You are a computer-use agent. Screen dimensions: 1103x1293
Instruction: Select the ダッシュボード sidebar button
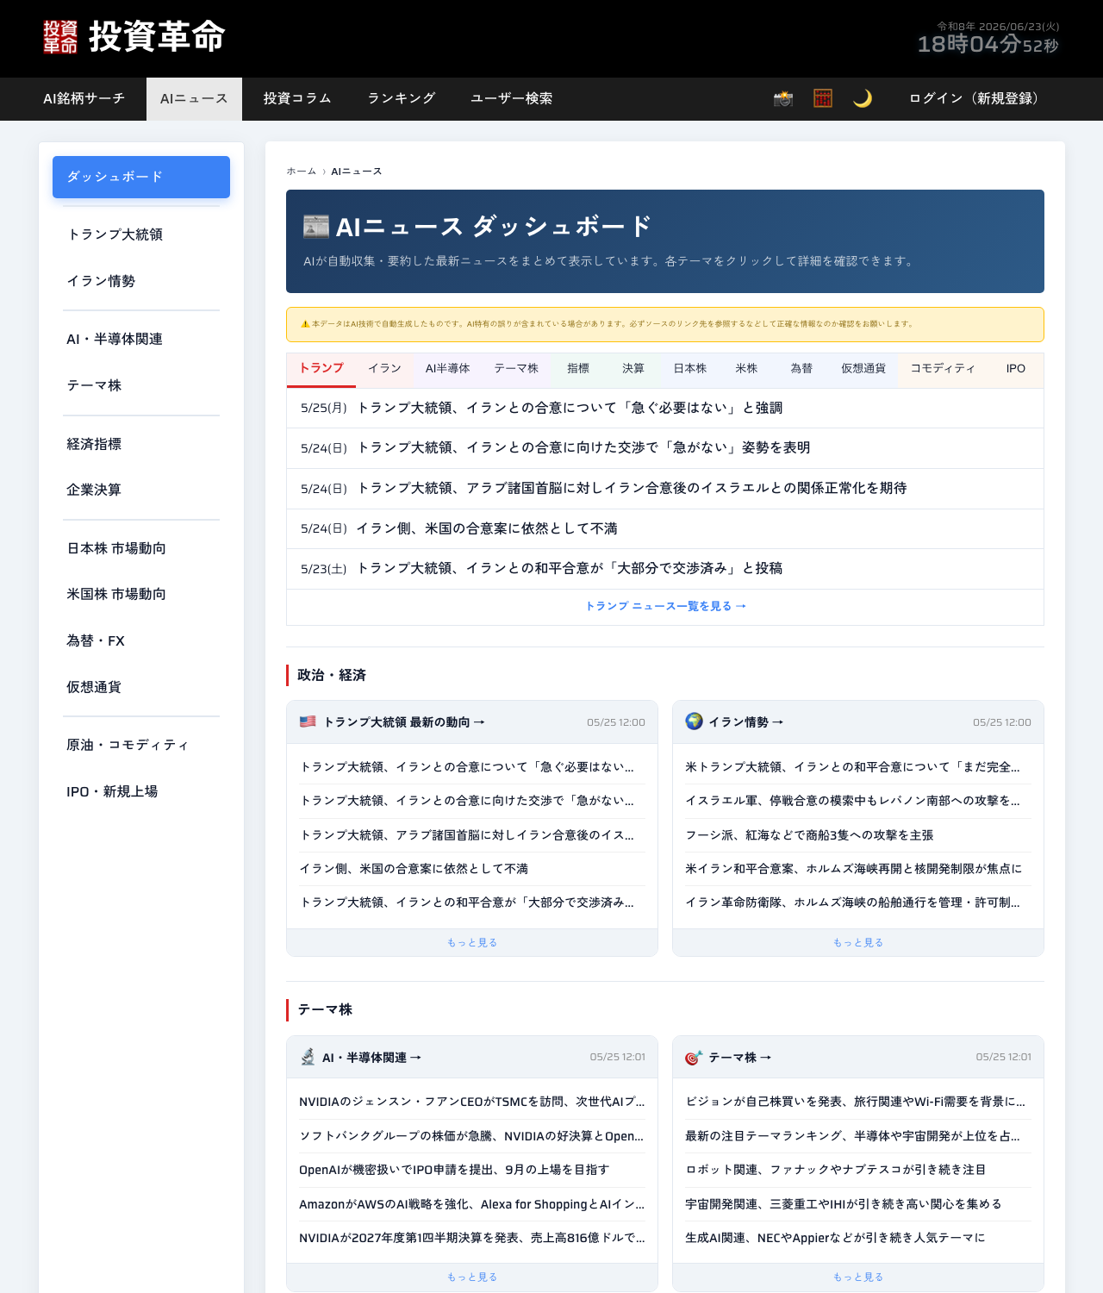[141, 177]
